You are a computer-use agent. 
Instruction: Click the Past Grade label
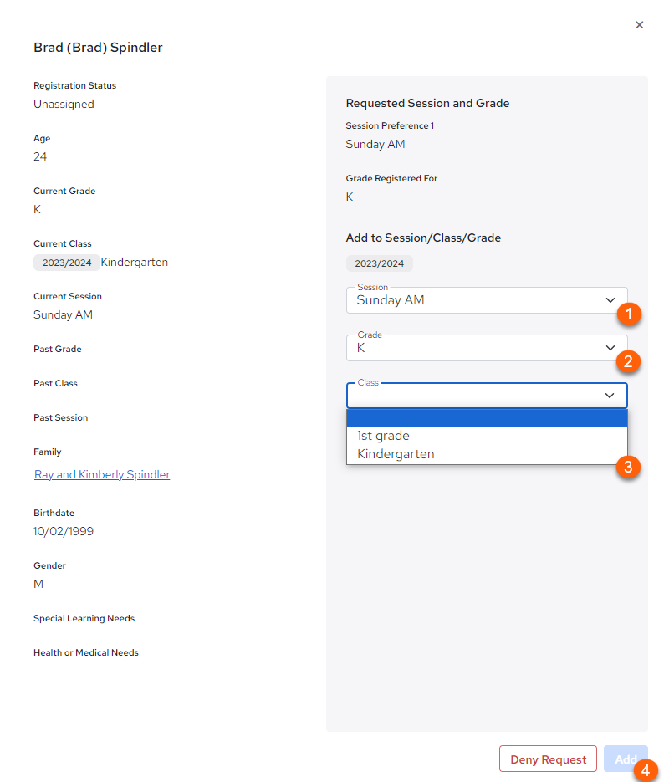(58, 349)
